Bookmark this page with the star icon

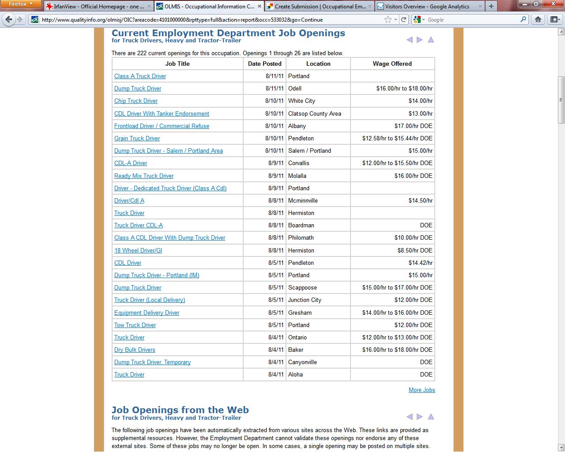click(388, 19)
